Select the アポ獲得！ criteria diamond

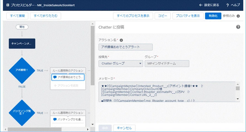(x=22, y=70)
